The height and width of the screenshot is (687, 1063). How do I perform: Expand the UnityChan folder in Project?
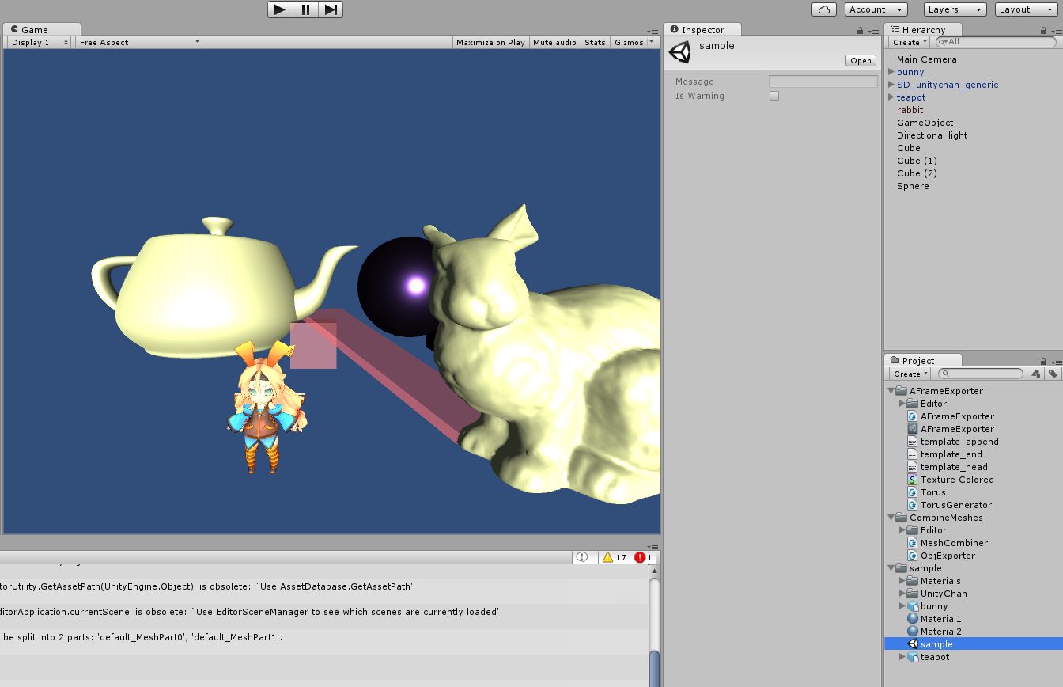point(902,594)
